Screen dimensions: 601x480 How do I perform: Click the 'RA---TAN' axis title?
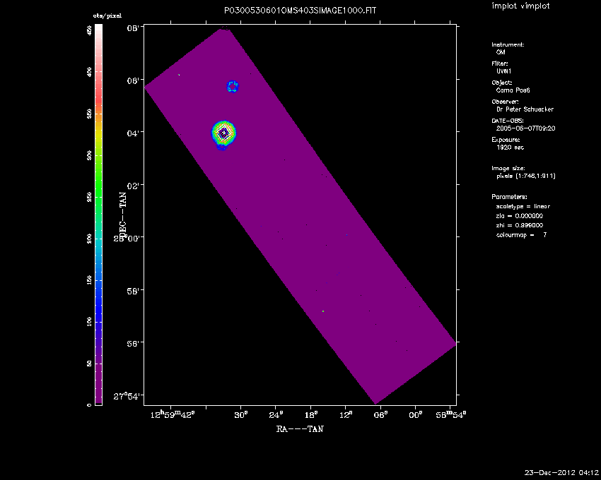click(300, 429)
